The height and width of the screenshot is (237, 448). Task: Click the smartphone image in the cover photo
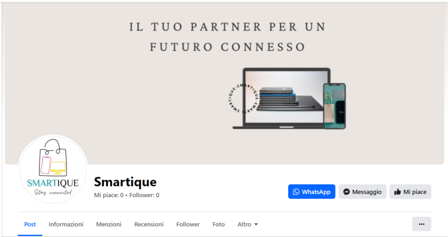pyautogui.click(x=334, y=106)
